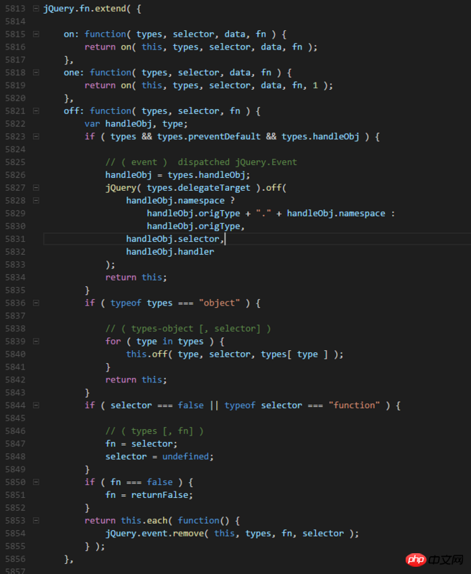
Task: Click the "handleObj.handler" text
Action: tap(170, 252)
